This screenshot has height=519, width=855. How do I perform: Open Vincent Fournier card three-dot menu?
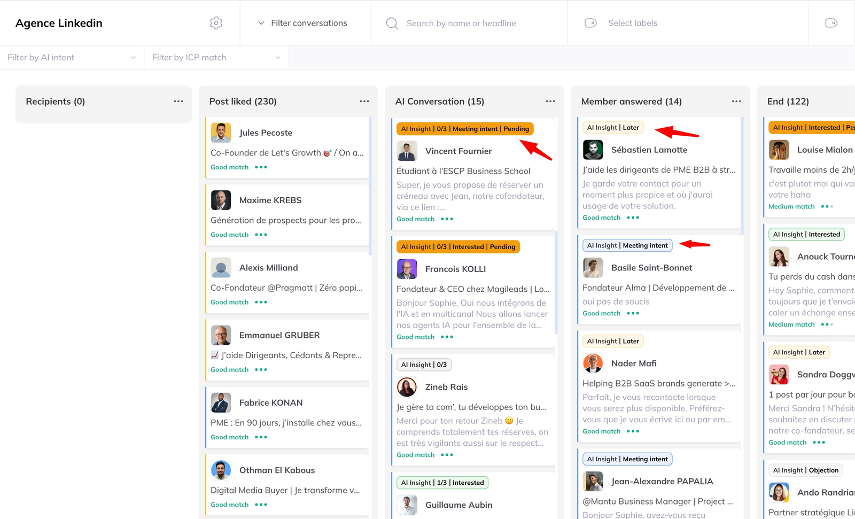click(x=447, y=219)
